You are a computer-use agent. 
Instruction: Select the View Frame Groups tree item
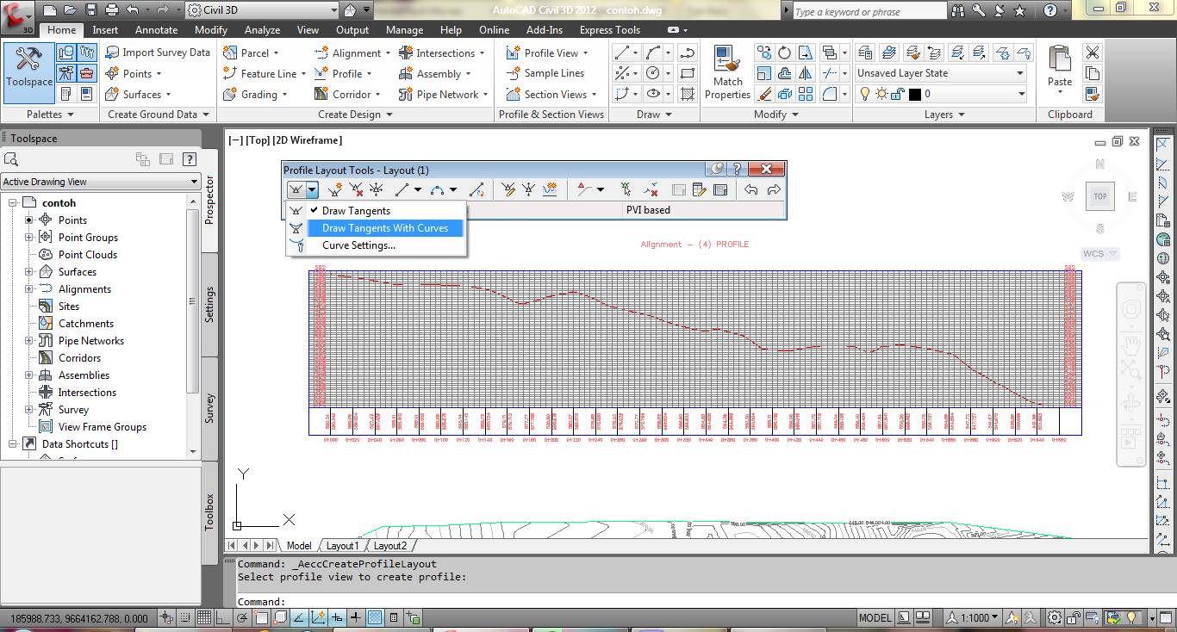click(103, 427)
